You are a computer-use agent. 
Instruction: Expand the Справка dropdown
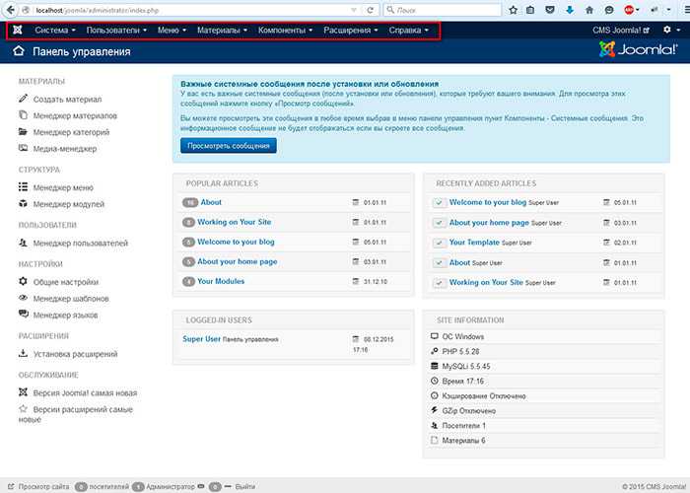(x=408, y=30)
